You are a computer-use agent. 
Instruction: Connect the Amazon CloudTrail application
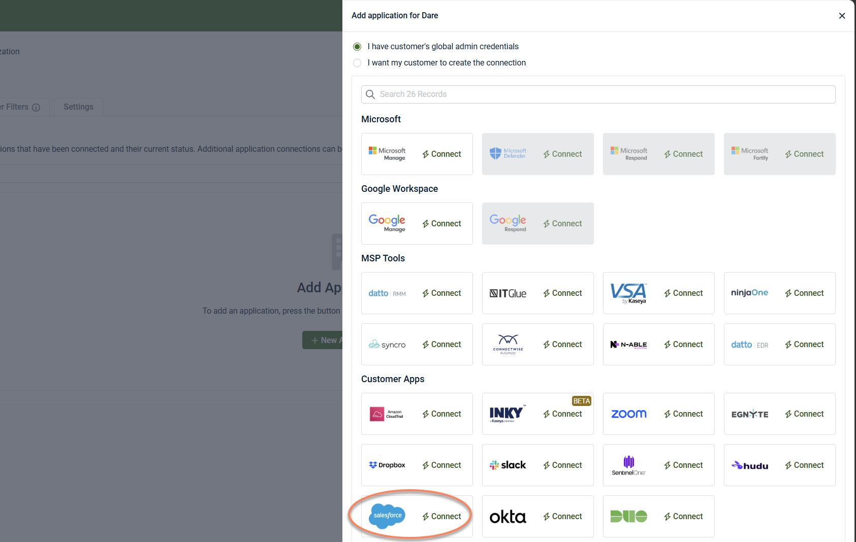tap(441, 414)
